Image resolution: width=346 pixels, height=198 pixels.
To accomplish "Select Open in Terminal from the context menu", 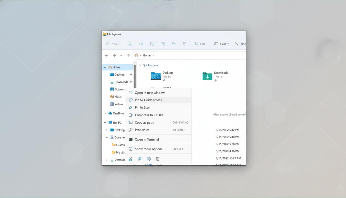I will [x=147, y=139].
